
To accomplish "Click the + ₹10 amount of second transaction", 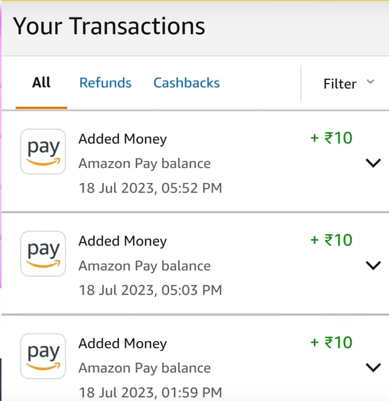I will [x=331, y=240].
